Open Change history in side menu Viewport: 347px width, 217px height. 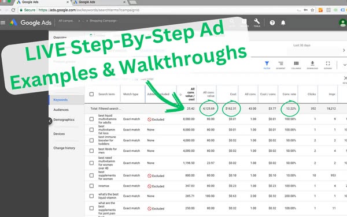point(64,148)
